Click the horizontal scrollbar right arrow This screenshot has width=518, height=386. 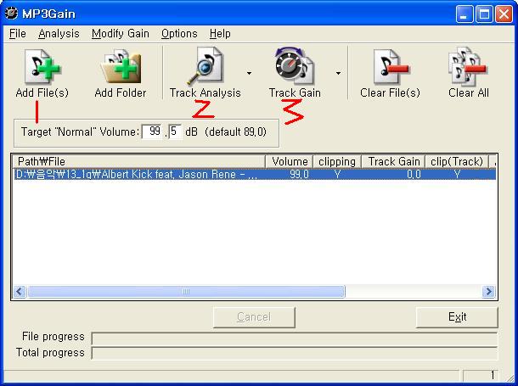pyautogui.click(x=488, y=291)
